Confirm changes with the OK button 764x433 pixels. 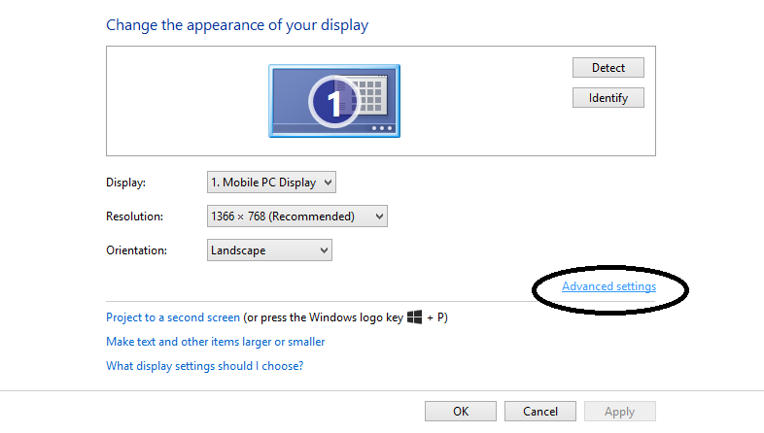(461, 412)
